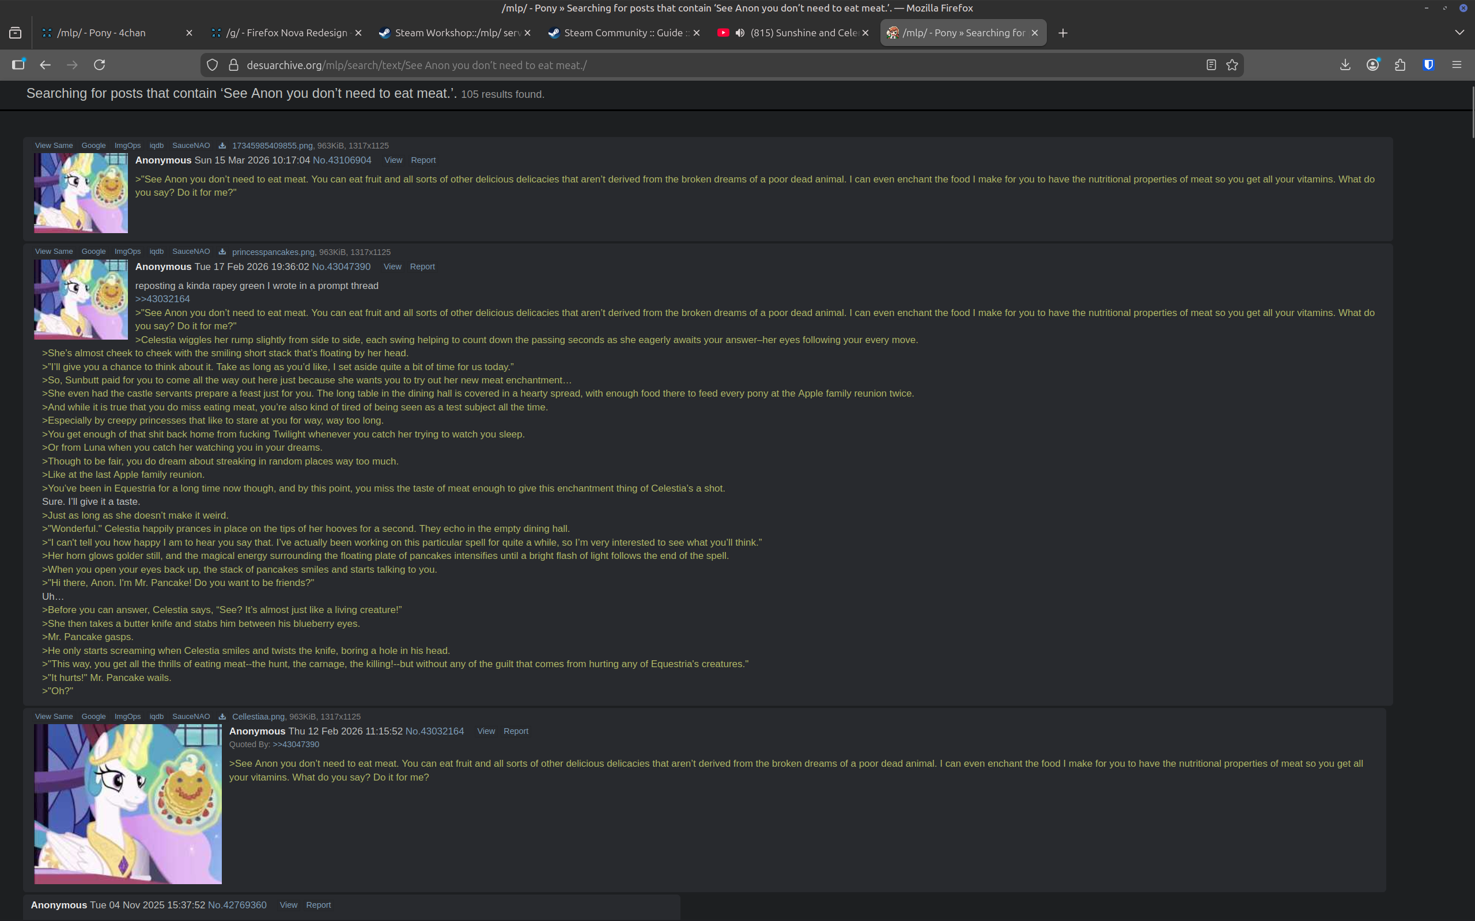Image resolution: width=1475 pixels, height=921 pixels.
Task: Open large Celestia pancakes thumbnail image
Action: (x=128, y=804)
